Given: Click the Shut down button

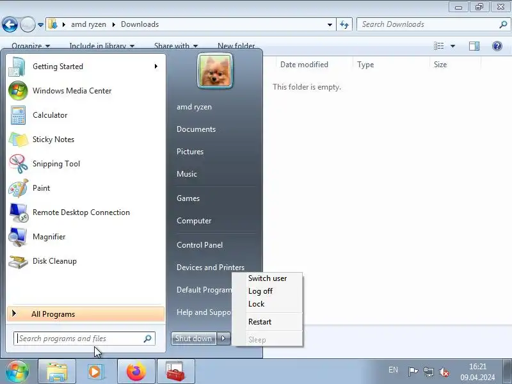Looking at the screenshot, I should 194,339.
